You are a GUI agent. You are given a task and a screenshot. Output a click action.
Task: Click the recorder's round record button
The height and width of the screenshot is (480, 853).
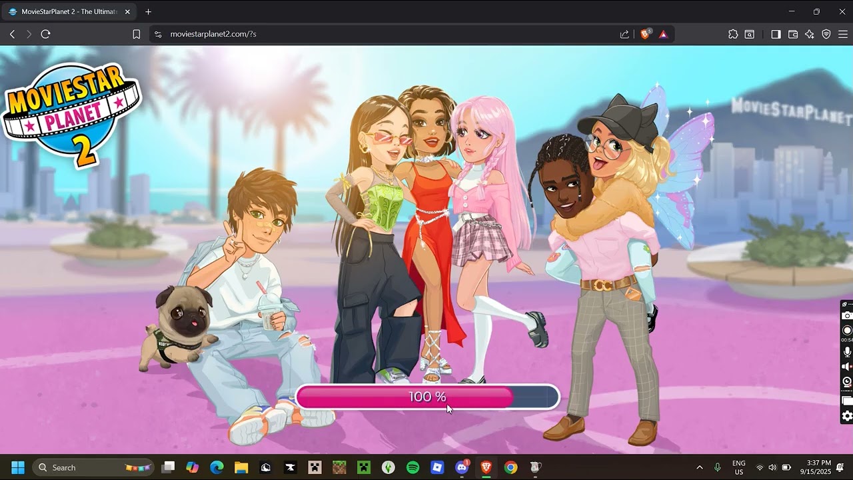coord(847,330)
